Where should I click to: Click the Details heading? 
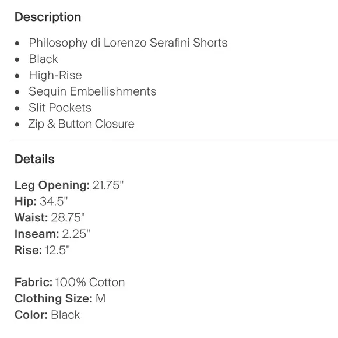34,159
